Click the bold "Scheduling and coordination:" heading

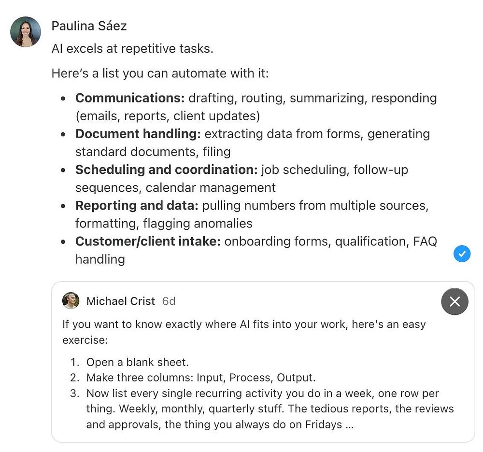(166, 169)
